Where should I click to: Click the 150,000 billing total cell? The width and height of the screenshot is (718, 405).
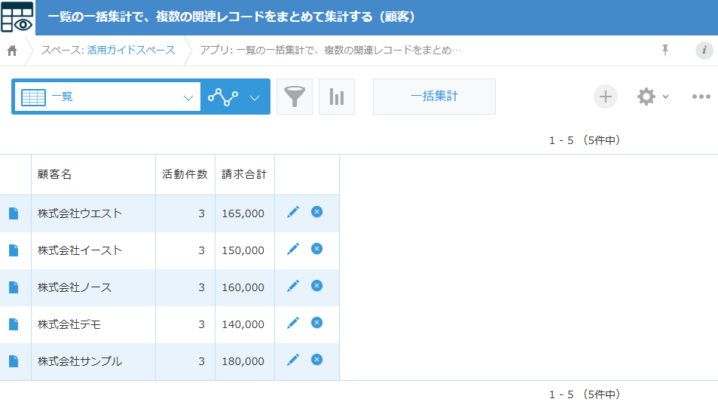245,250
